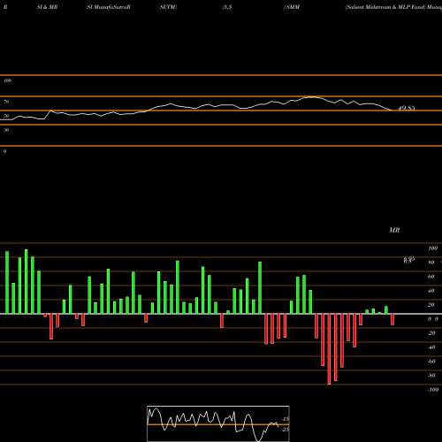Click the MR axis label 60

pyautogui.click(x=431, y=277)
